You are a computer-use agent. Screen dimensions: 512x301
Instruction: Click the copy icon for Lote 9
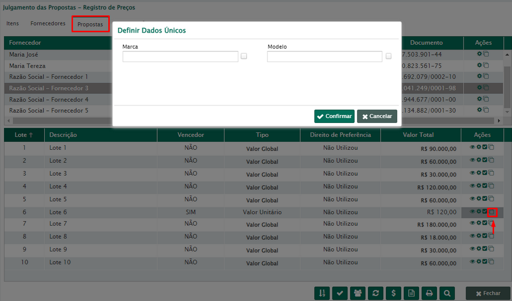click(x=491, y=249)
